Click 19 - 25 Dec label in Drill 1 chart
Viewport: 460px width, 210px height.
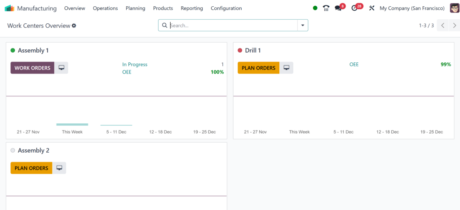(432, 132)
